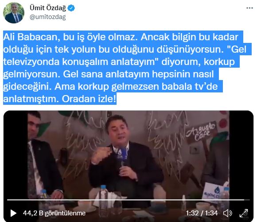Click the 44,2 B görüntülenme view count
Viewport: 257px width, 222px height.
tap(54, 213)
